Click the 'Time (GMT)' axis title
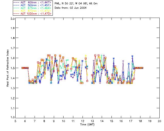Viewport: 164px width, 131px height. [x=87, y=125]
